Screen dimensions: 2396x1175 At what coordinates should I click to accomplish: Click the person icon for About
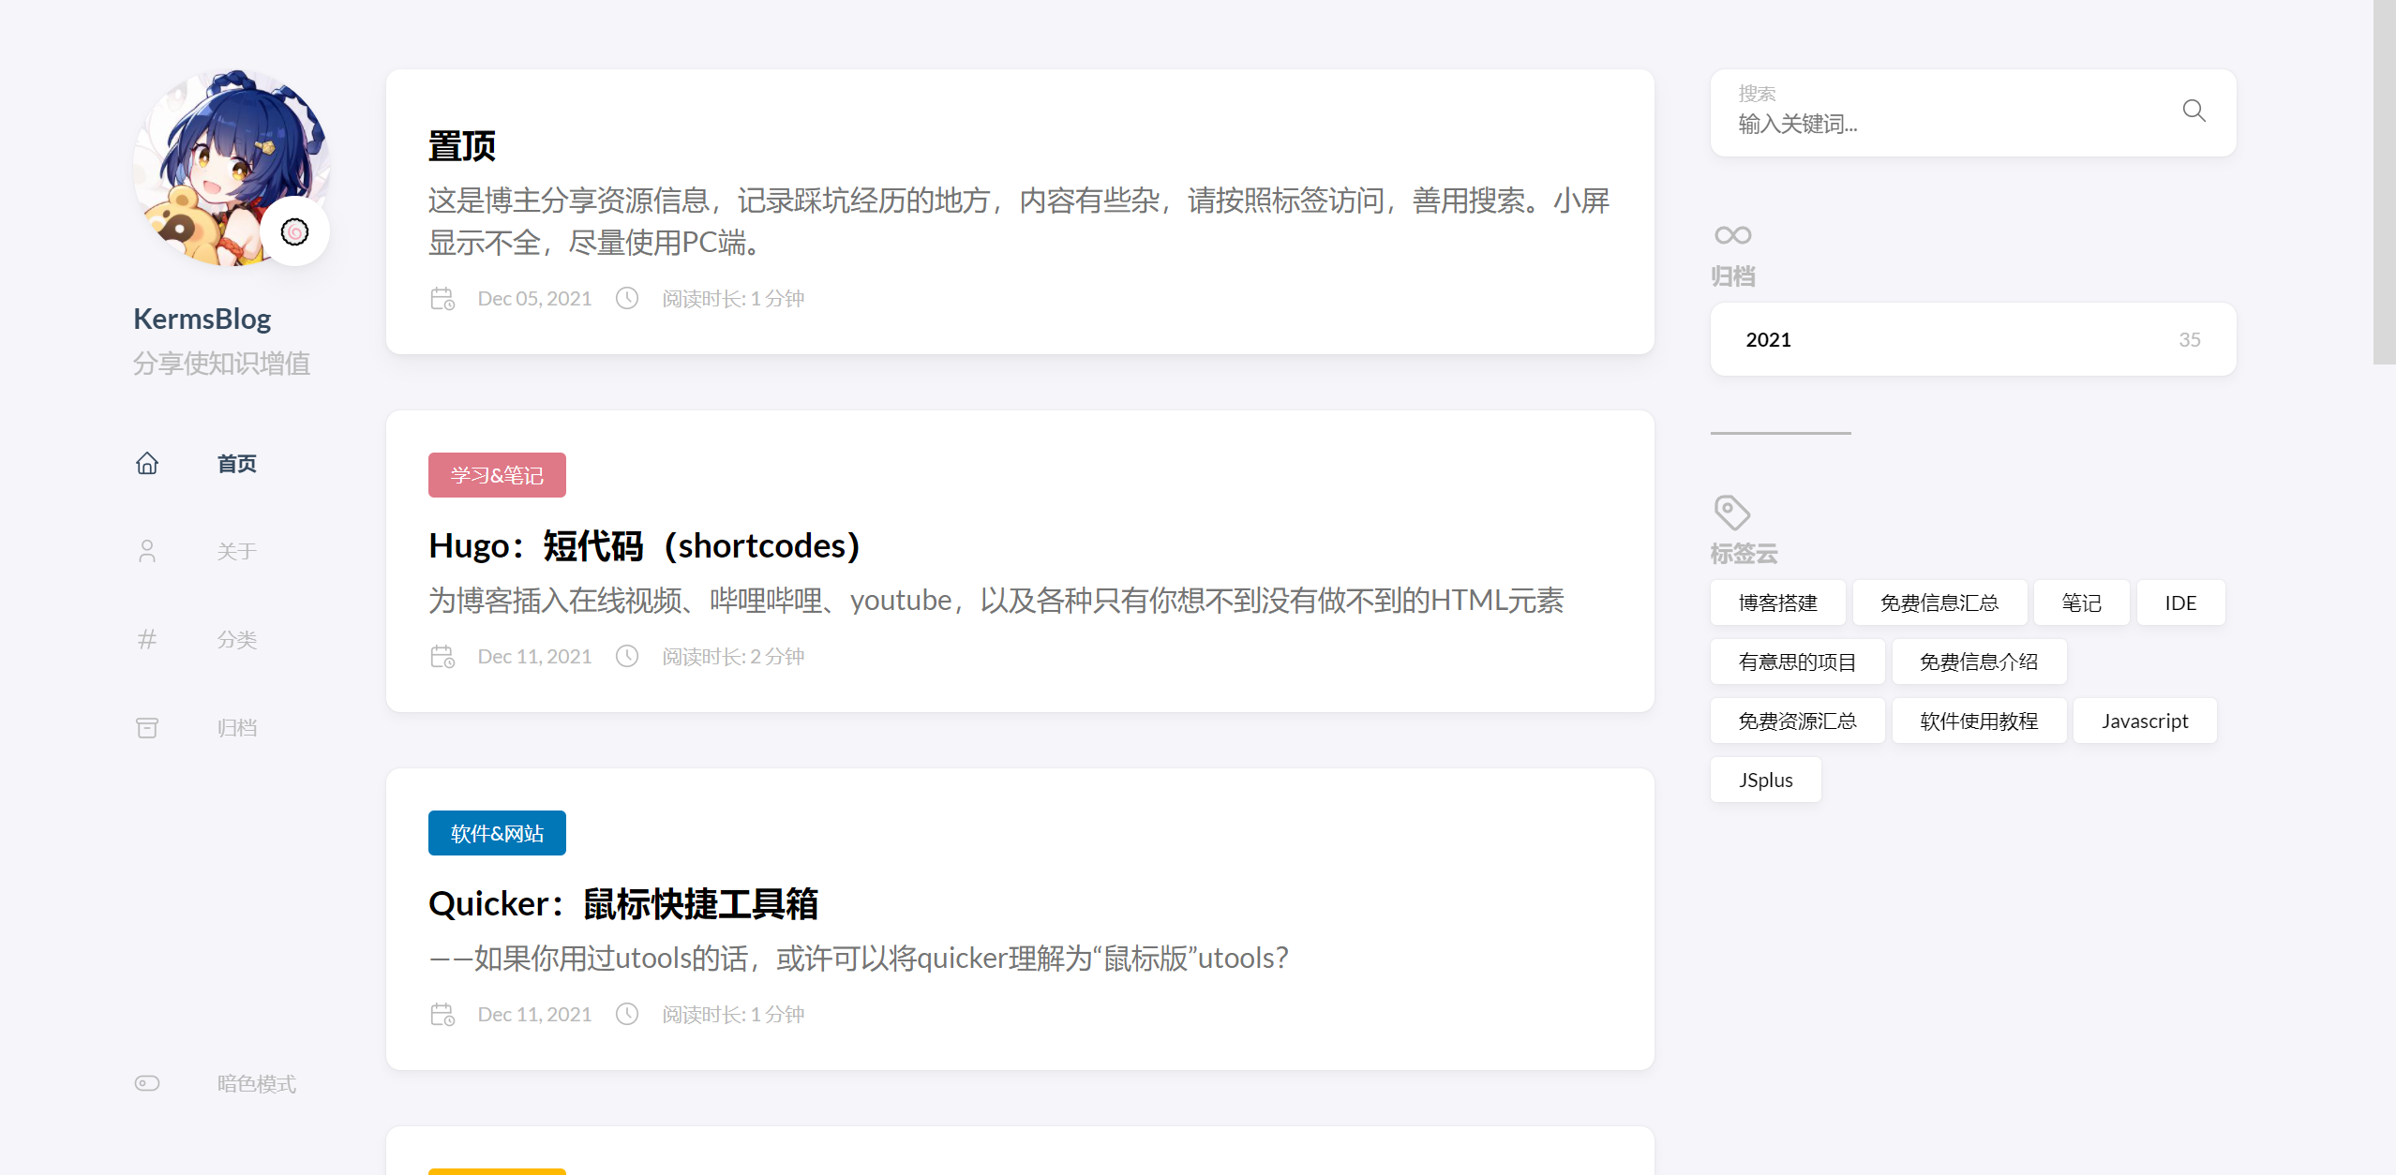(x=147, y=551)
